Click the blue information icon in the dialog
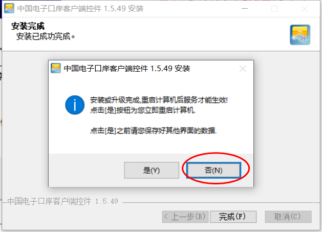322x232 pixels. click(75, 105)
